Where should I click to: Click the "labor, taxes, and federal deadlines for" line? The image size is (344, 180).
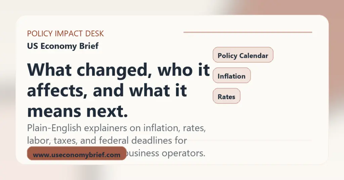pyautogui.click(x=107, y=141)
